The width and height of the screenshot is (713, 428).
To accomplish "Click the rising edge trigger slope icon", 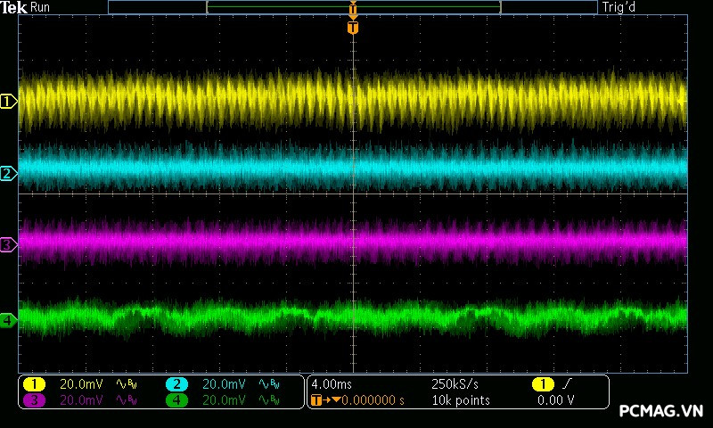I will click(x=567, y=383).
